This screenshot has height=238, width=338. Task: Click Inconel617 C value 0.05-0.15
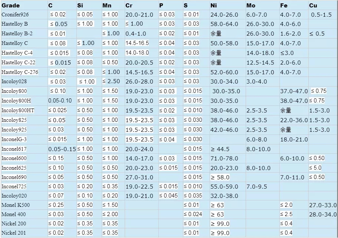[x=62, y=149]
